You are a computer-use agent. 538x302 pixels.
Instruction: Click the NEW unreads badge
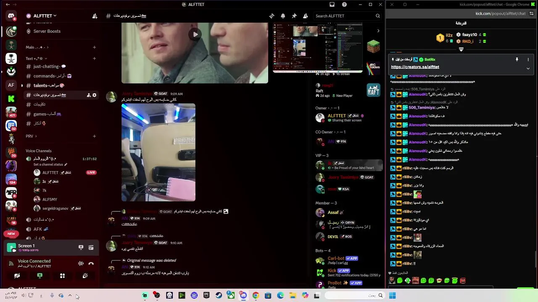pos(11,234)
